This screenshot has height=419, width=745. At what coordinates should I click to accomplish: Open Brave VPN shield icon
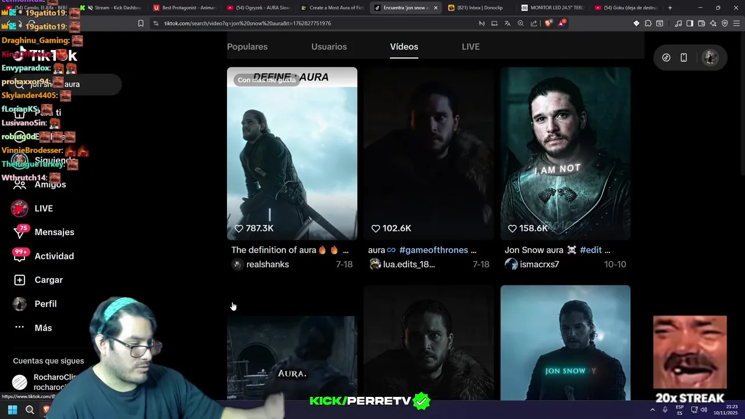pos(725,23)
